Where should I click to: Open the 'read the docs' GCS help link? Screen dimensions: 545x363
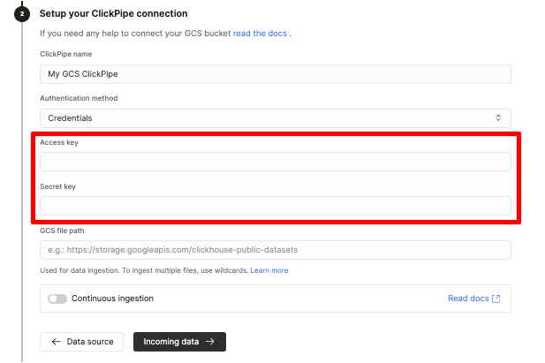pos(261,34)
